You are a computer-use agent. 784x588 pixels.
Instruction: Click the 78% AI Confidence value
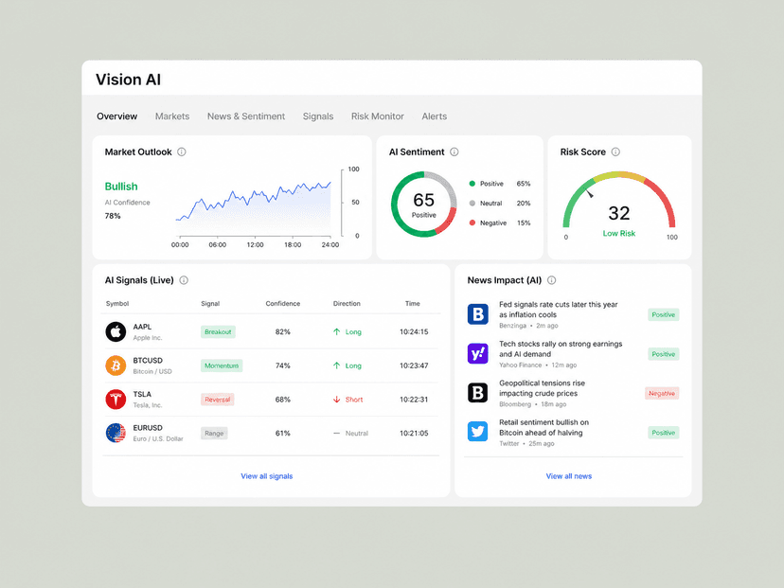(x=113, y=216)
